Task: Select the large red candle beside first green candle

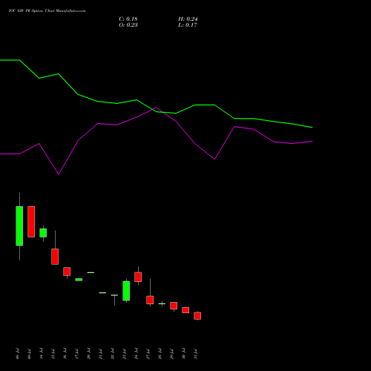Action: coord(31,222)
